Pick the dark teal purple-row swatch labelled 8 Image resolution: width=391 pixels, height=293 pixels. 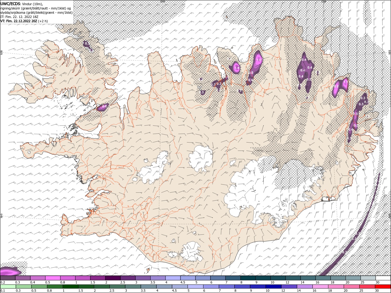(247, 278)
